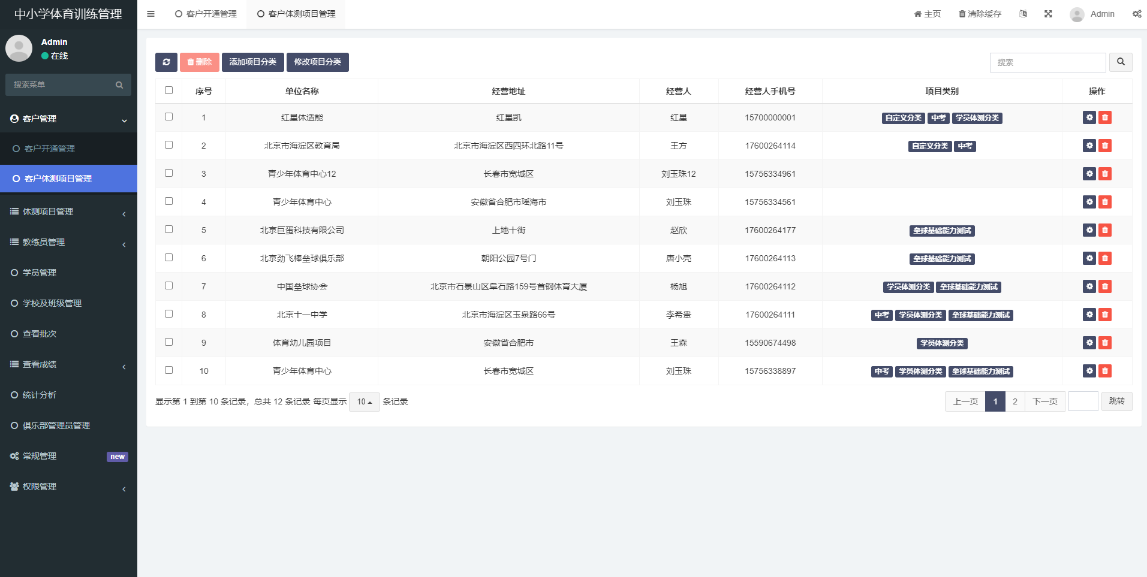Click the fullscreen expand icon
1147x577 pixels.
pyautogui.click(x=1048, y=14)
